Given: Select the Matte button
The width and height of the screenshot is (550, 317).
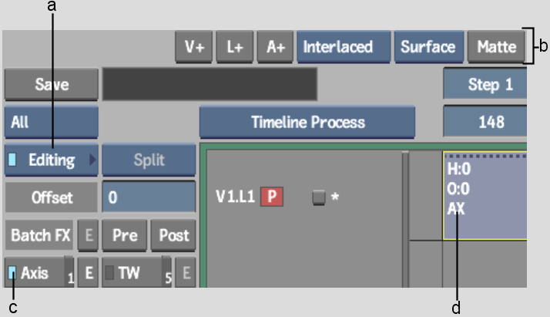Looking at the screenshot, I should pyautogui.click(x=496, y=47).
